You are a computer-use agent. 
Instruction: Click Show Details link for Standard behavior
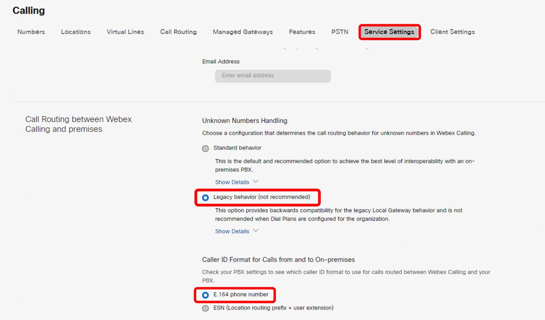click(x=232, y=182)
